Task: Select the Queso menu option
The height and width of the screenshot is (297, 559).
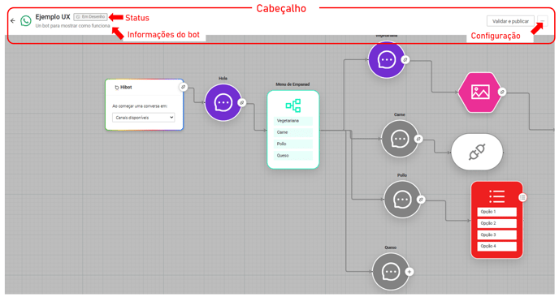Action: pos(293,156)
